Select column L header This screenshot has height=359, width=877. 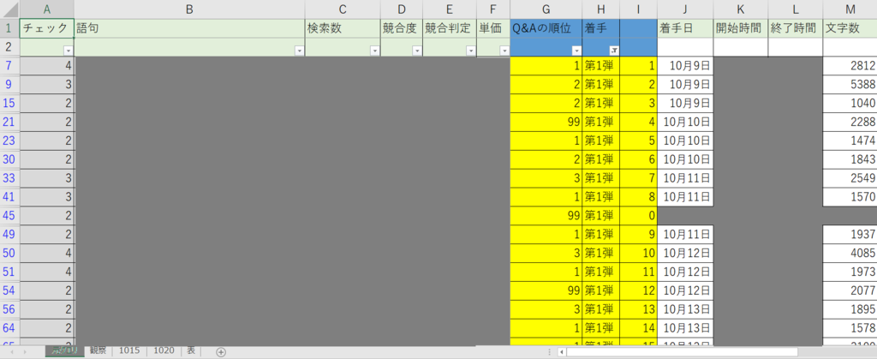795,9
